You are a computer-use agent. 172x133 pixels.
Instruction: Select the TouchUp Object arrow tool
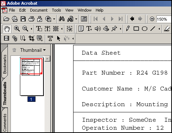click(x=59, y=38)
